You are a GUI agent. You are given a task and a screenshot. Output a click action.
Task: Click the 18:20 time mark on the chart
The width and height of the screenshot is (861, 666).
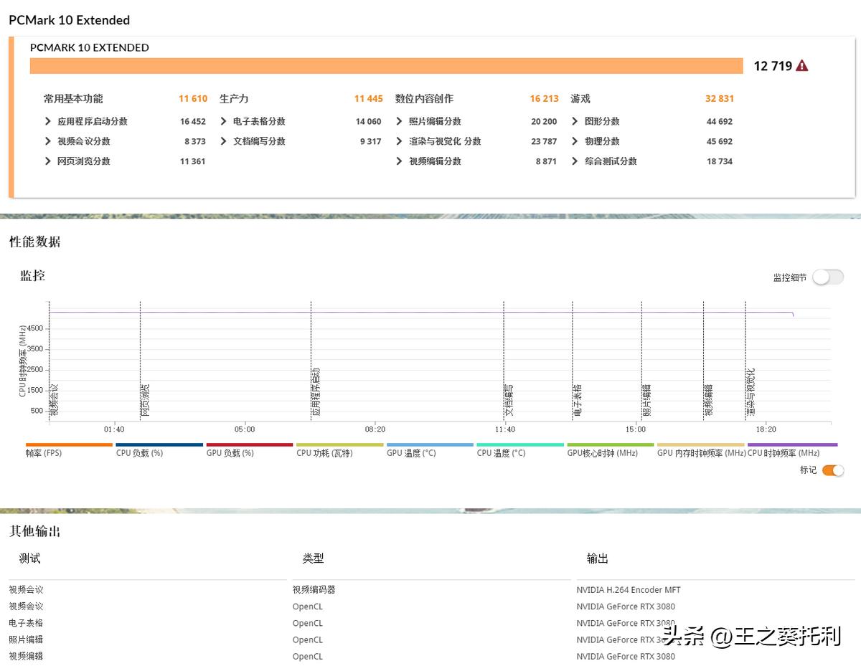tap(766, 429)
